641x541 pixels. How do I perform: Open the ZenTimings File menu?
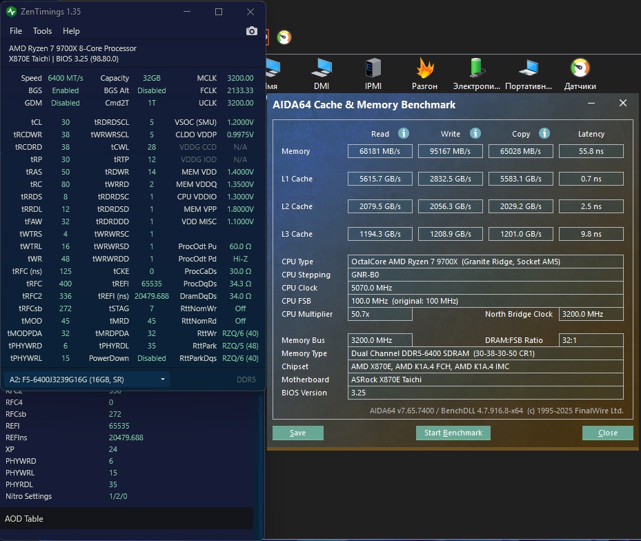point(16,31)
